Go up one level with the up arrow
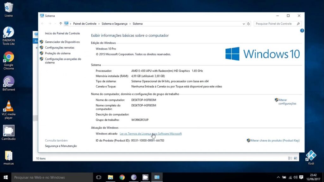The height and width of the screenshot is (182, 324). click(x=60, y=23)
